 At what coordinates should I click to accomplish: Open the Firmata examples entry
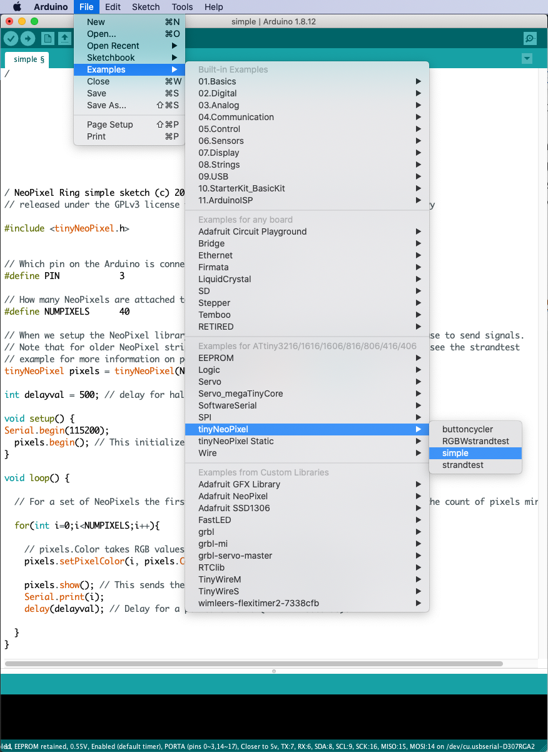coord(307,267)
